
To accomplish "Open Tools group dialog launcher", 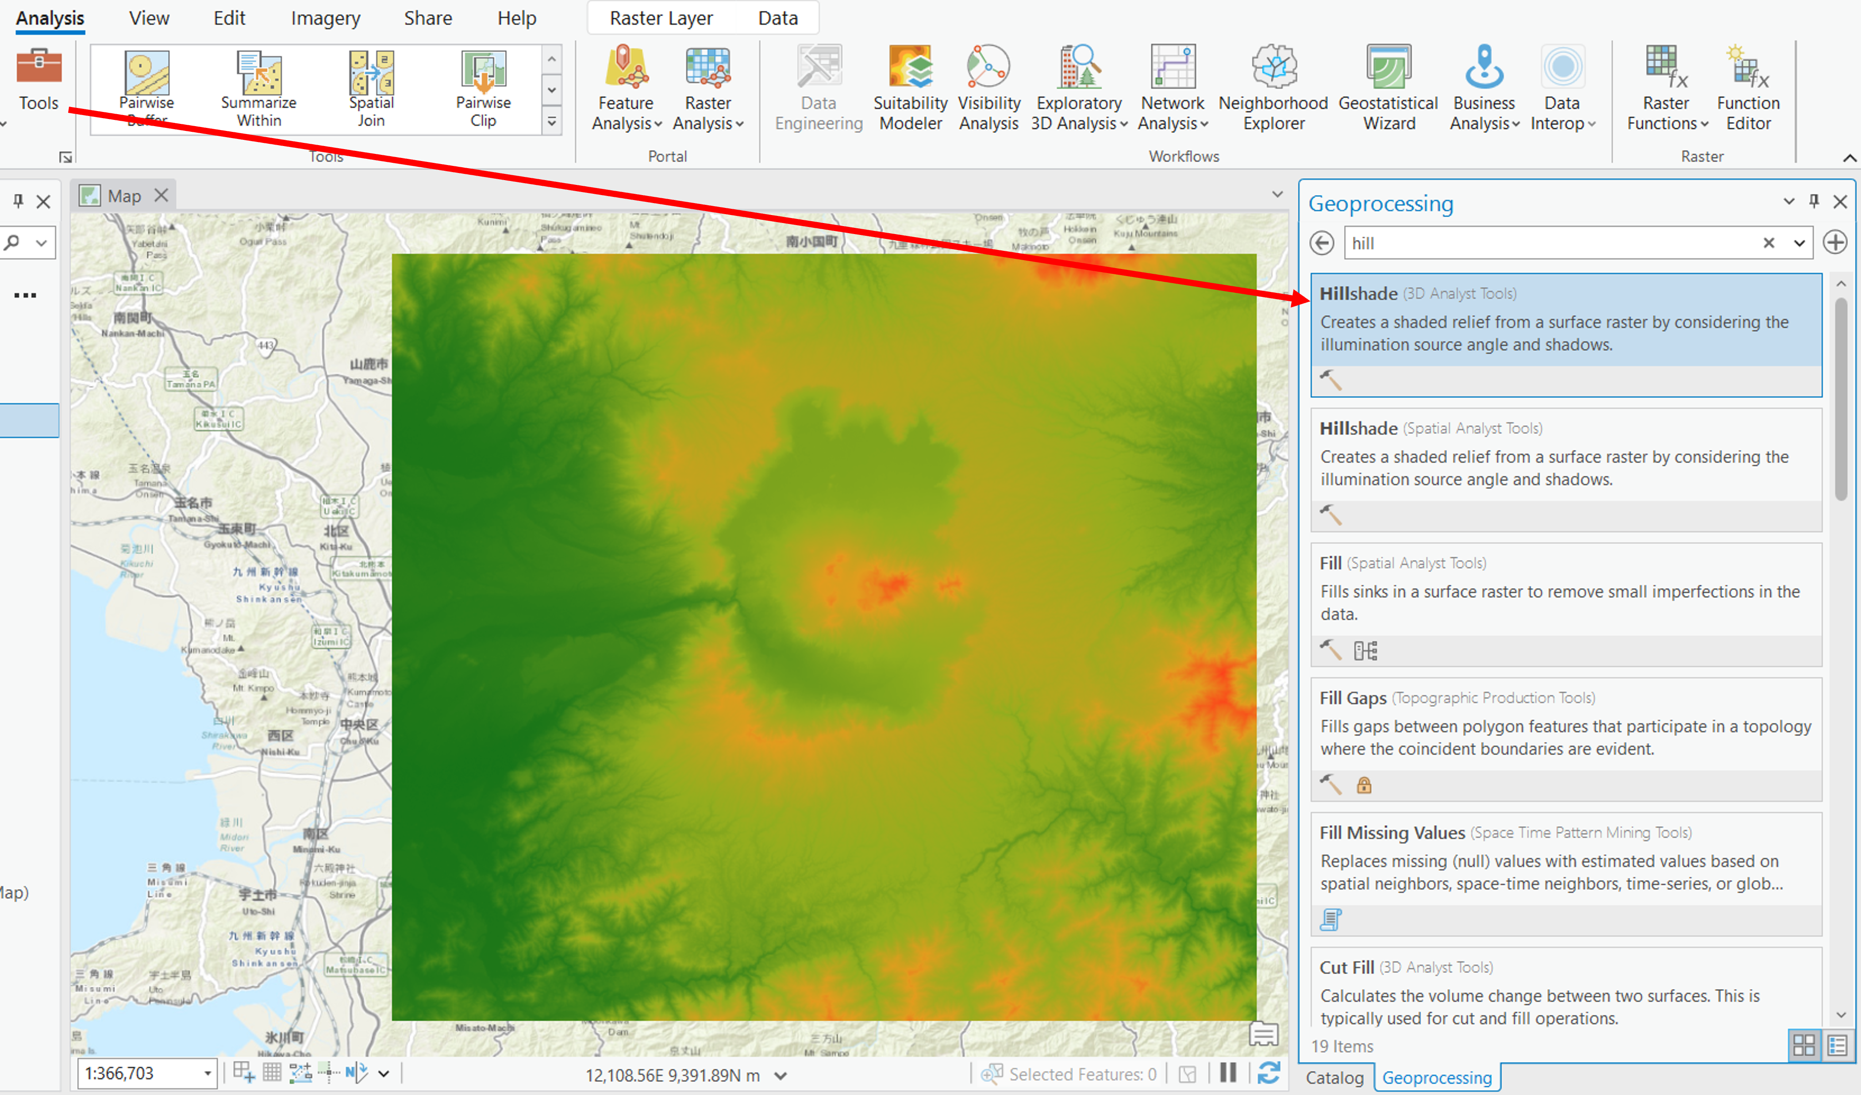I will click(66, 157).
